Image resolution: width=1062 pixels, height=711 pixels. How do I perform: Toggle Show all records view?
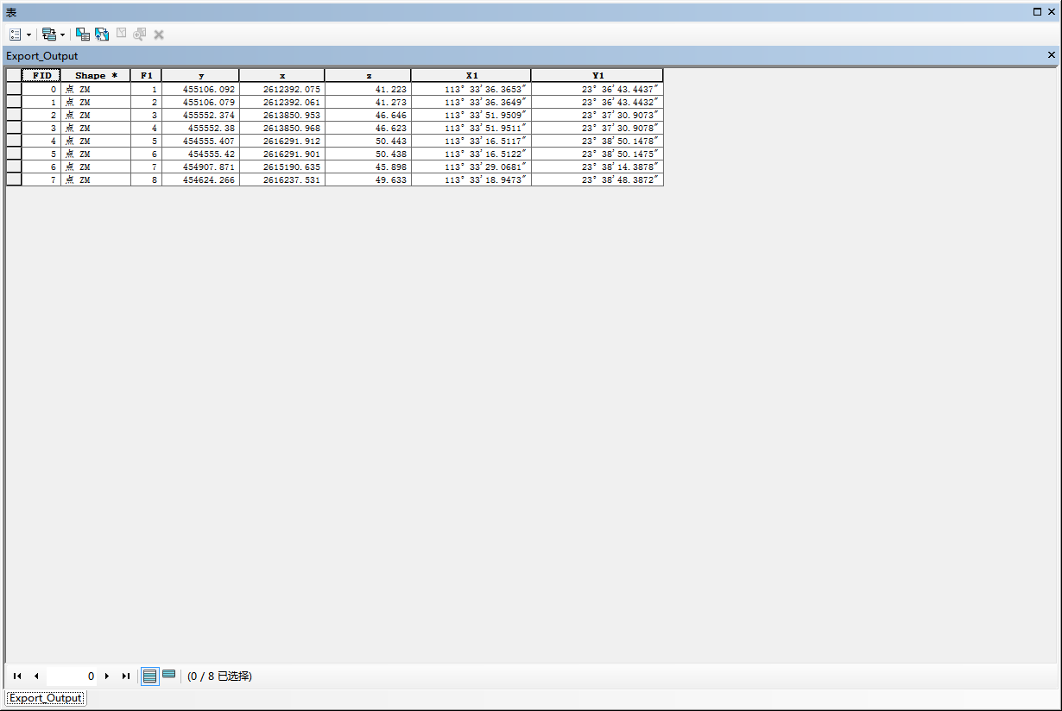(x=150, y=676)
